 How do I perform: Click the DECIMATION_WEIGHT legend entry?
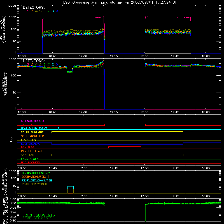(36, 177)
